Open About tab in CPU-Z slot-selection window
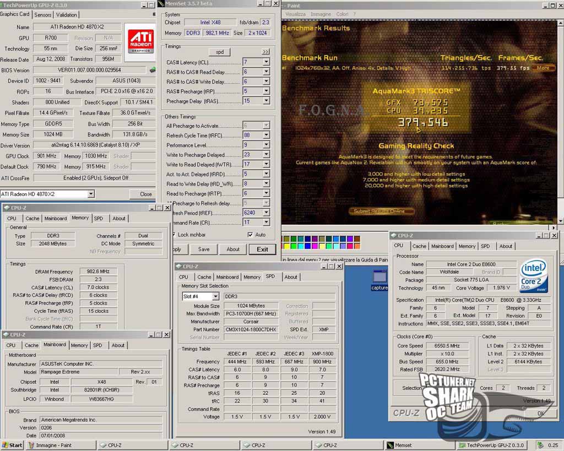Screen dimensions: 564x451 tap(291, 278)
